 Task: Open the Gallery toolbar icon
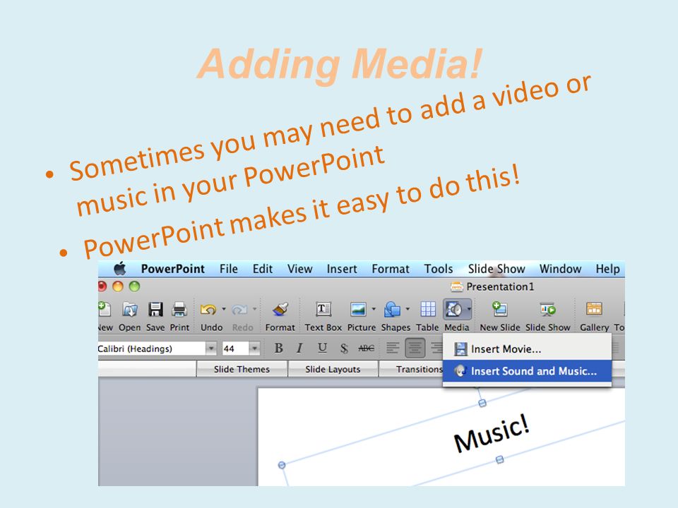pos(594,309)
